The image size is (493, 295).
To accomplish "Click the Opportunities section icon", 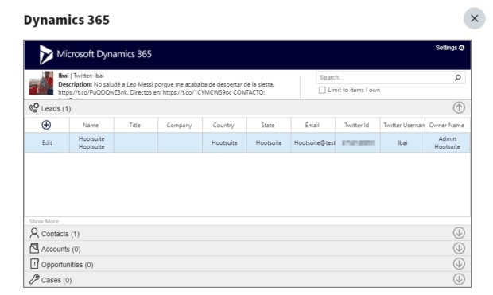I will tap(34, 264).
